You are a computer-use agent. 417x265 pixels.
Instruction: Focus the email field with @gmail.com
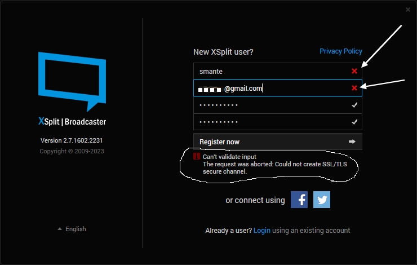point(278,88)
